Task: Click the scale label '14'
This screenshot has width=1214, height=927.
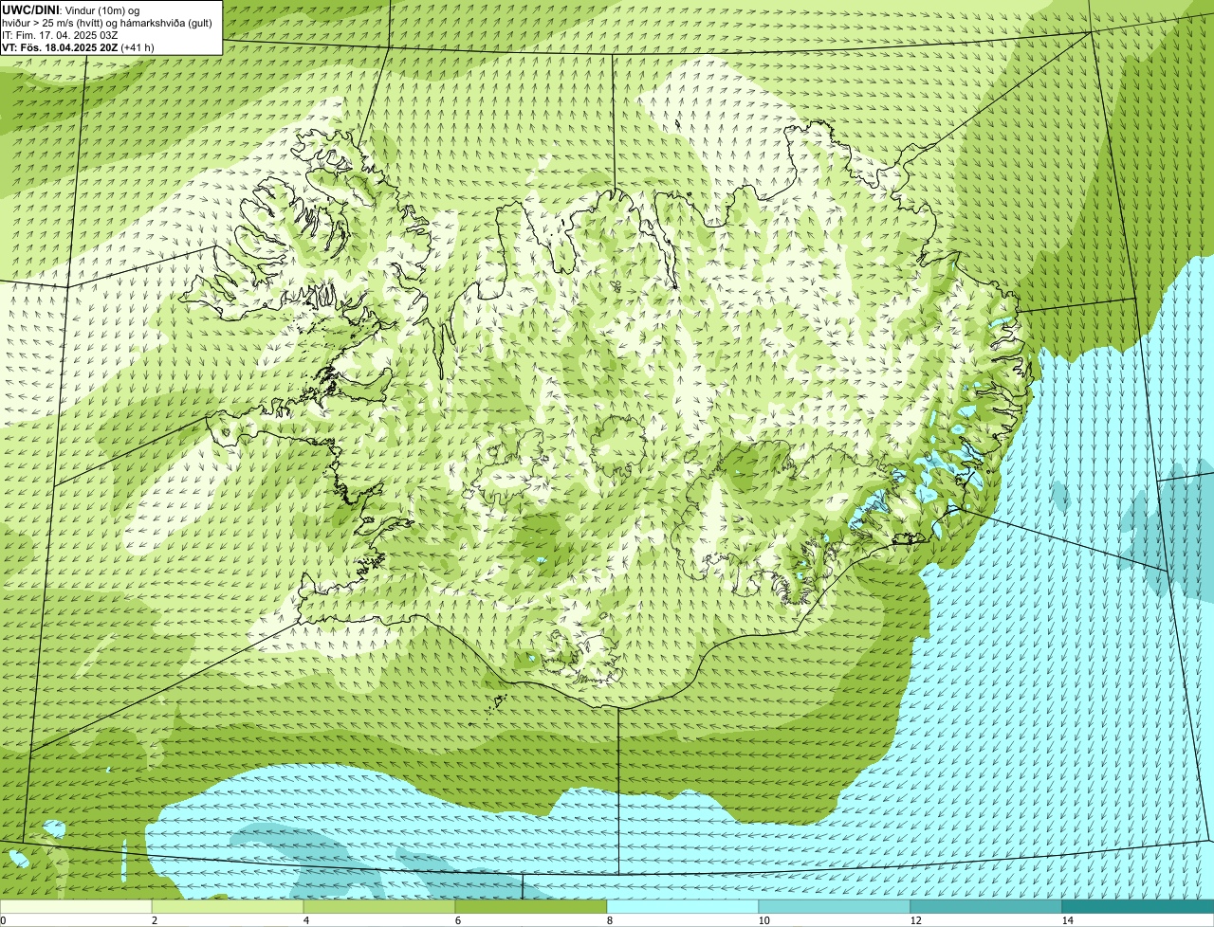Action: [1067, 920]
